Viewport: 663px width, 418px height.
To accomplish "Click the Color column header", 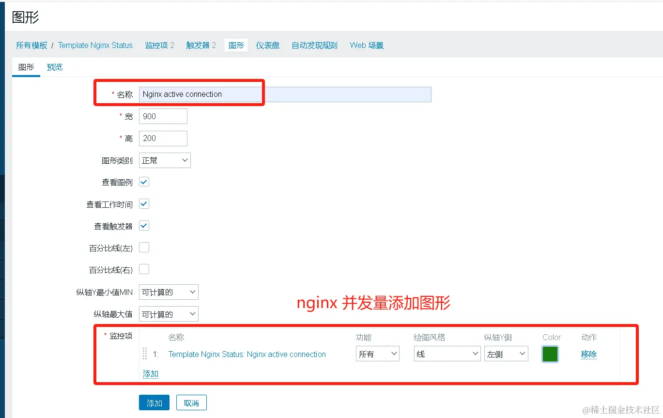I will 552,337.
